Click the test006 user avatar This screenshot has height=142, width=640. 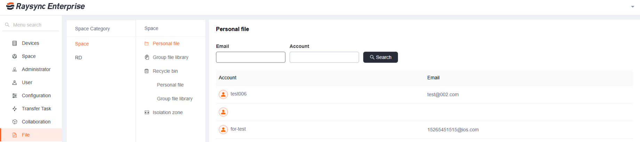coord(223,94)
